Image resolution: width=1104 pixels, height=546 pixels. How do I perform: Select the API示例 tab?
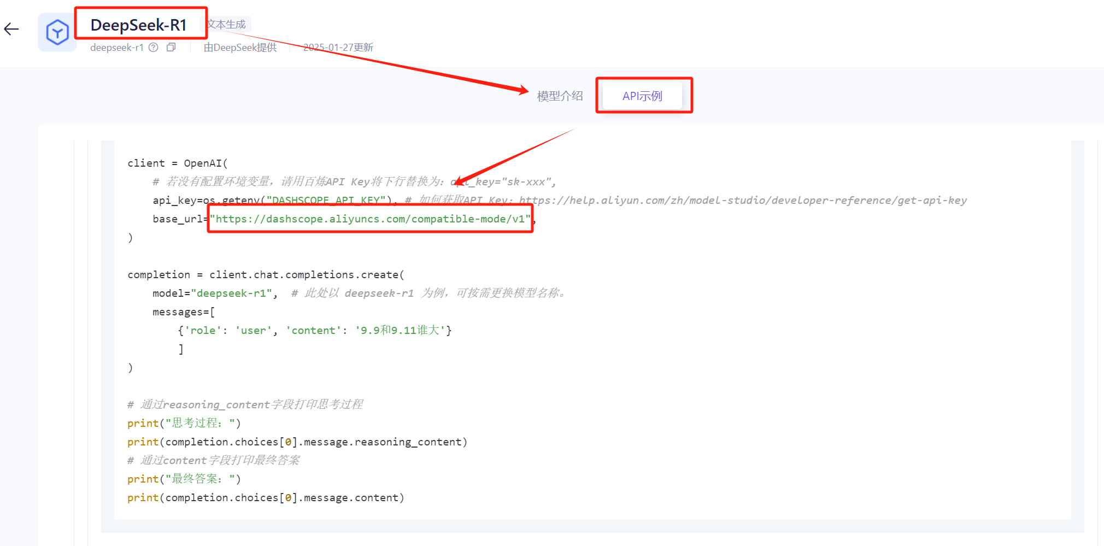(642, 96)
